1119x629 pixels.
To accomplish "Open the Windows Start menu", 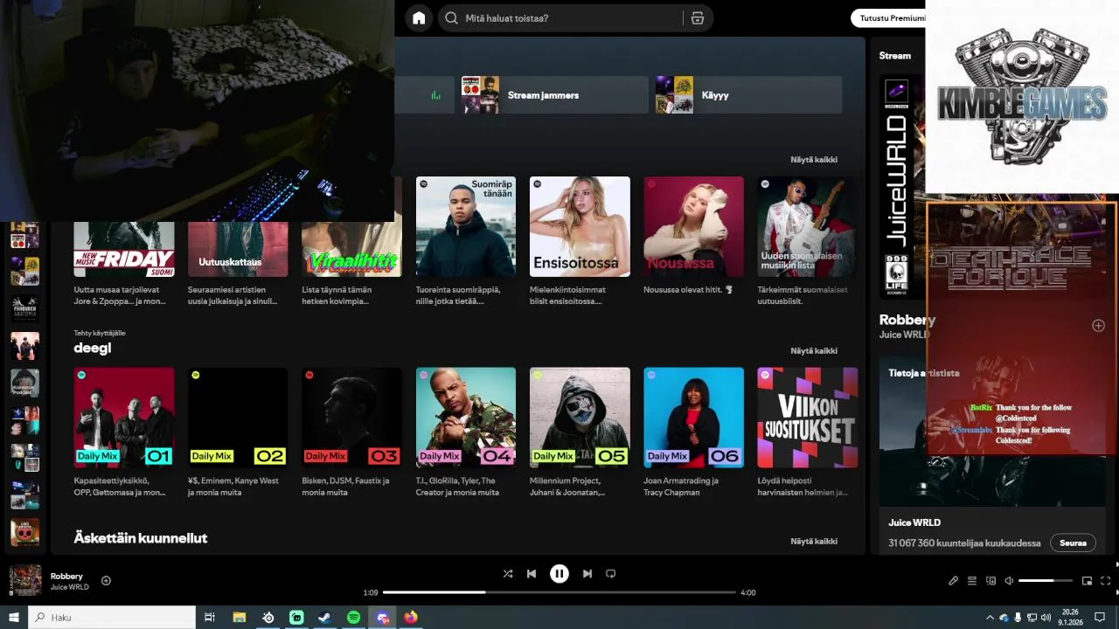I will (14, 618).
